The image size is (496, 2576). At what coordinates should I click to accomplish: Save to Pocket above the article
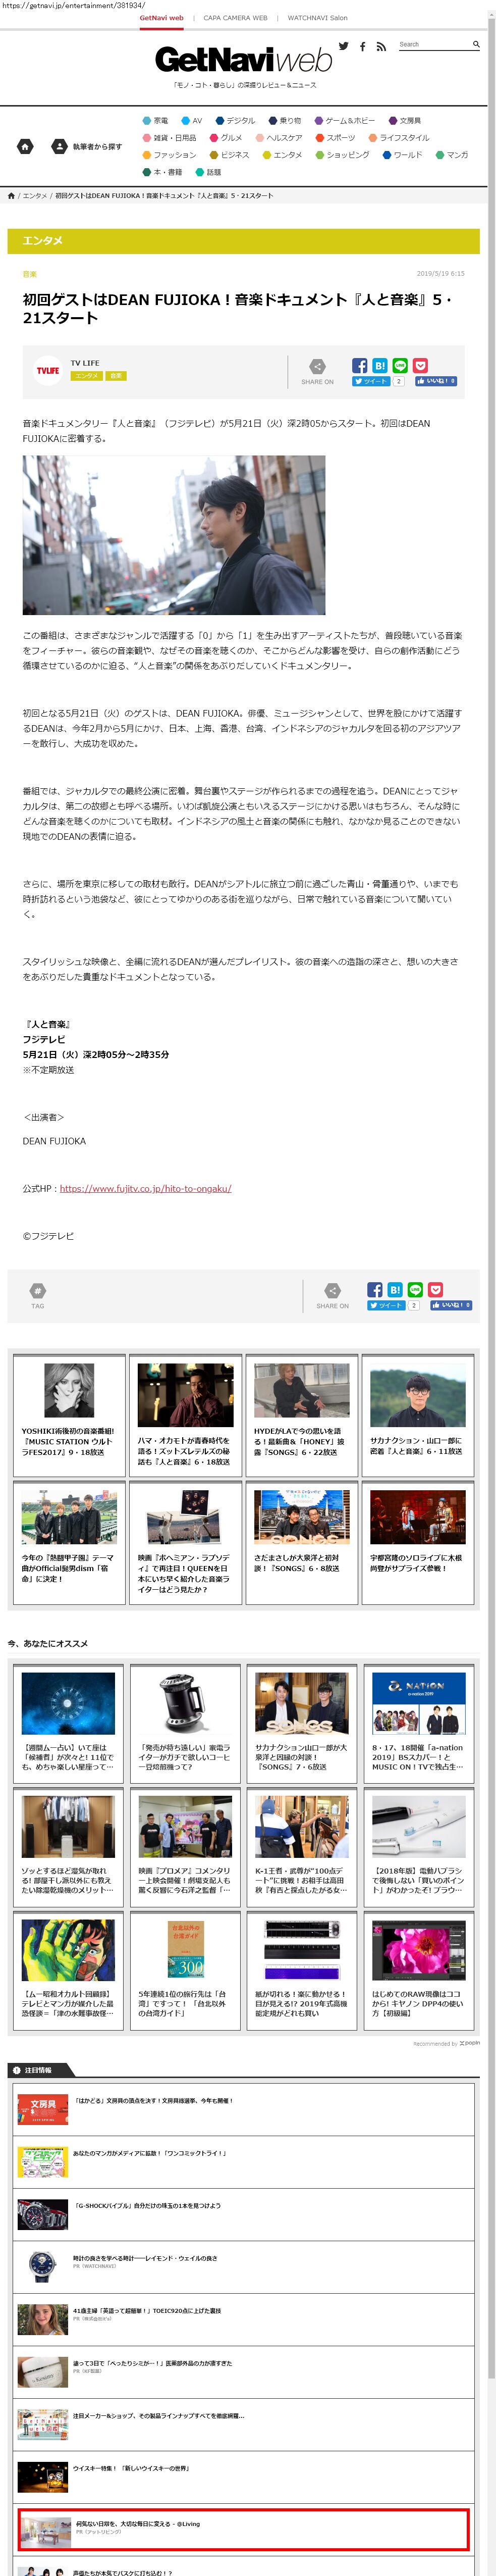click(x=420, y=366)
